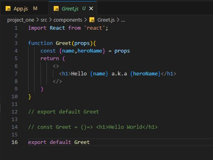Image resolution: width=213 pixels, height=160 pixels.
Task: Click line number 16 in the gutter
Action: 14,142
